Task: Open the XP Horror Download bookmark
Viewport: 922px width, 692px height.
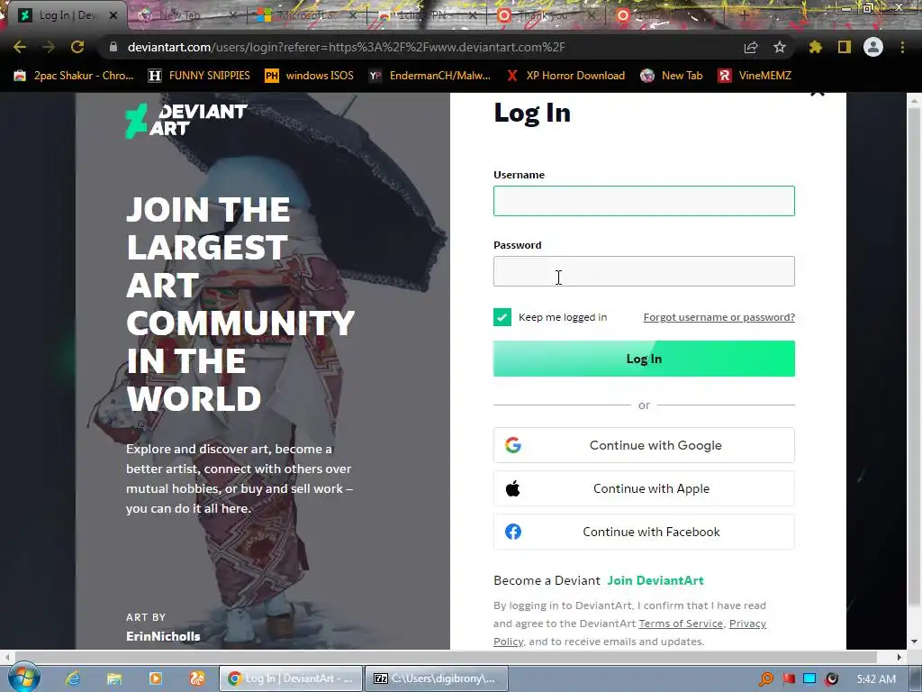Action: coord(565,76)
